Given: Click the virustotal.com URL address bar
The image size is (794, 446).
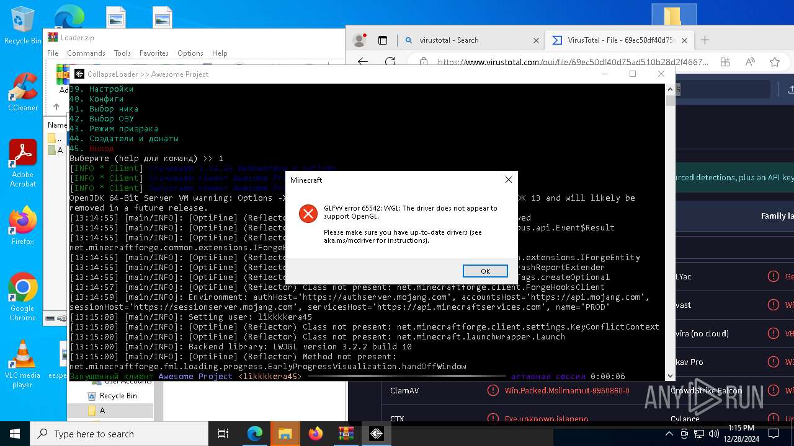Looking at the screenshot, I should click(x=573, y=62).
